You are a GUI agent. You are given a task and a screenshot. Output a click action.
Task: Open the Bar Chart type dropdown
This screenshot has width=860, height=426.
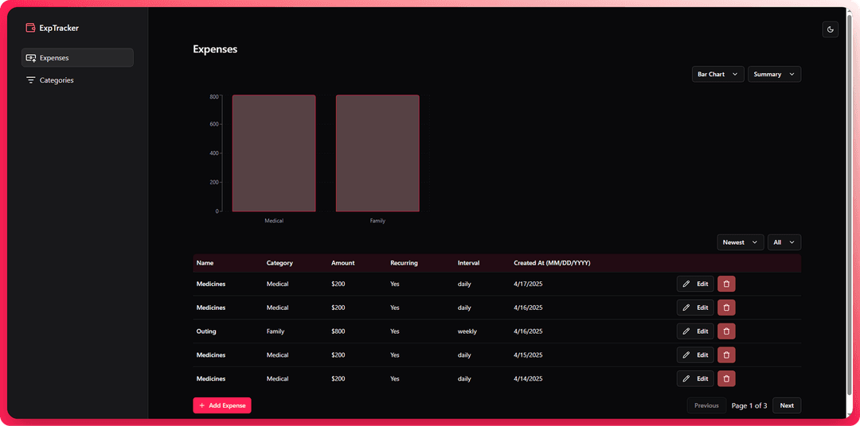[718, 74]
